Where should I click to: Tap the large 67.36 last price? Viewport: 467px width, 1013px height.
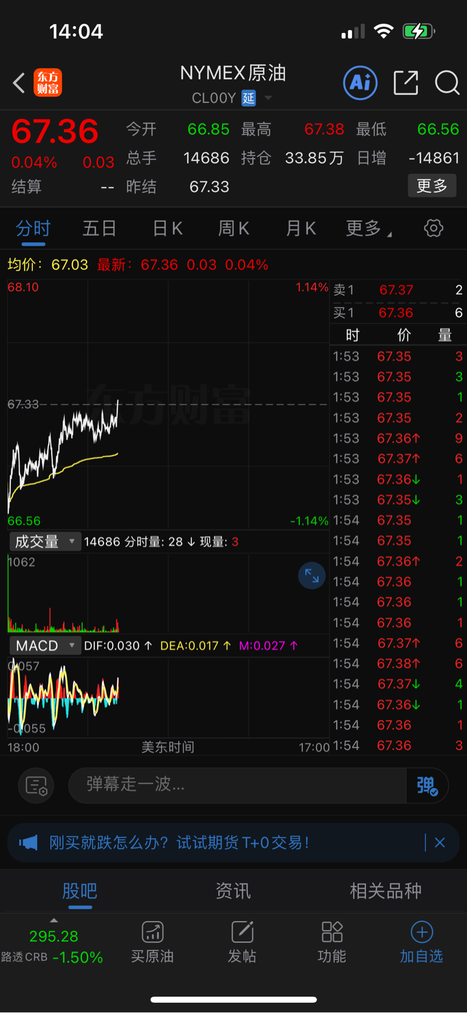pyautogui.click(x=55, y=132)
